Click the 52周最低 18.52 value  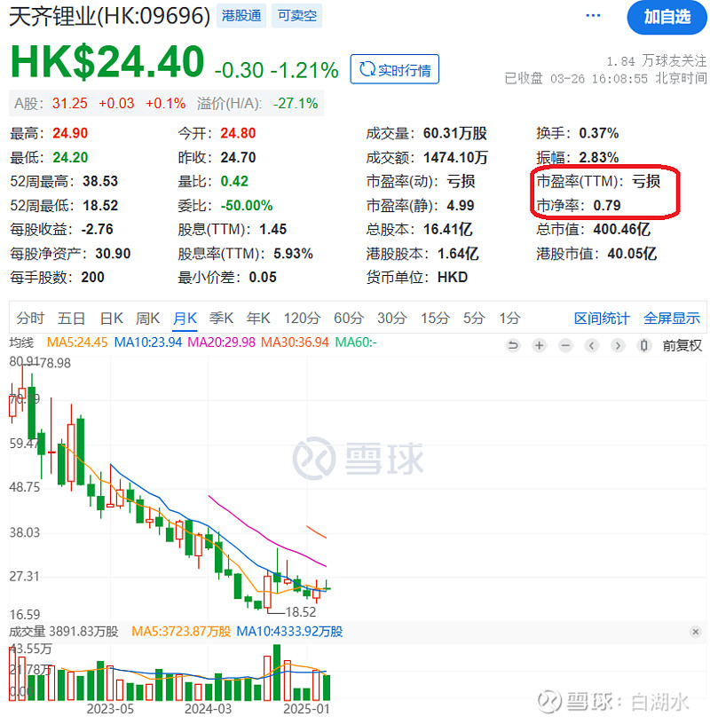coord(100,205)
